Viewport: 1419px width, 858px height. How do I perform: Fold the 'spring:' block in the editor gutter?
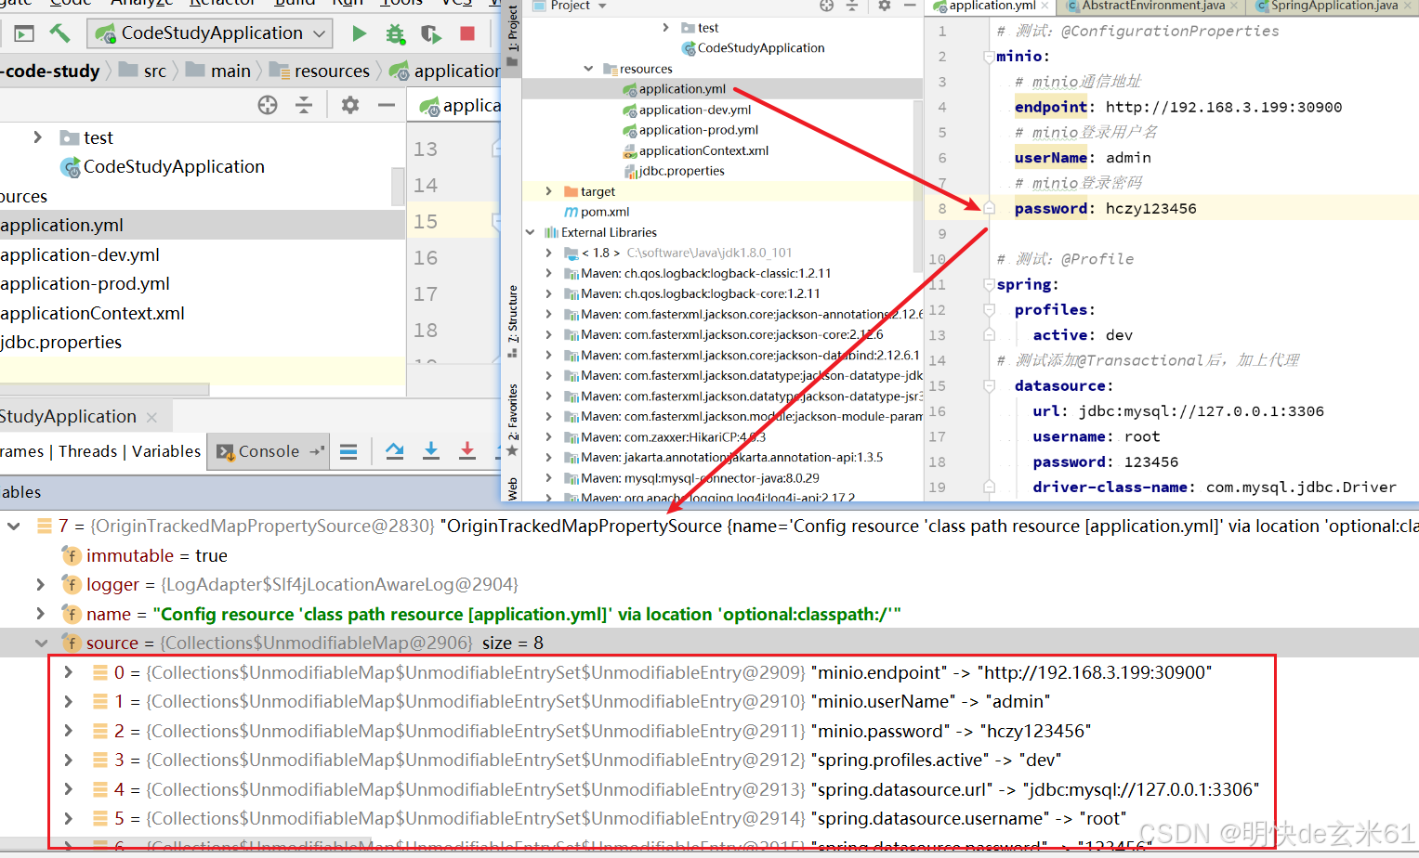pyautogui.click(x=989, y=285)
